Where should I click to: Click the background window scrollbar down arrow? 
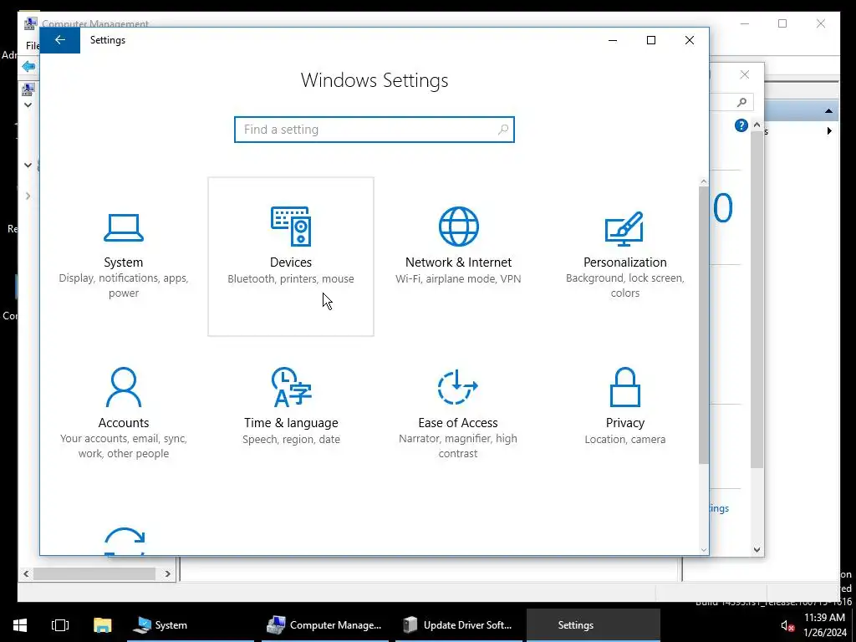click(757, 550)
